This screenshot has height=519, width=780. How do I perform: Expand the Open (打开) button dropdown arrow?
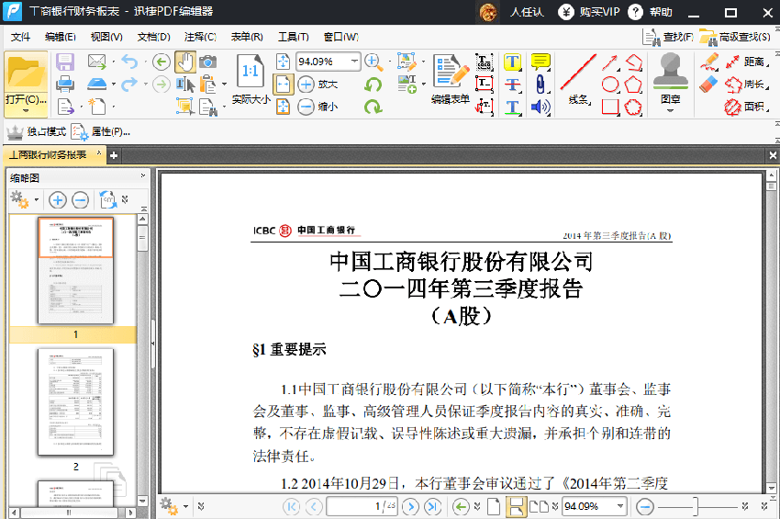coord(26,111)
